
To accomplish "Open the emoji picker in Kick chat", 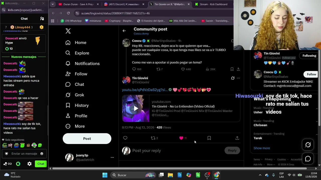I will tap(42, 154).
